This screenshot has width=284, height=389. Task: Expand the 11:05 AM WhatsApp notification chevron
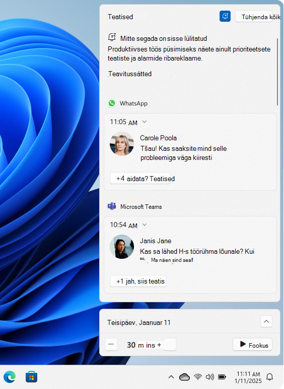tap(145, 122)
